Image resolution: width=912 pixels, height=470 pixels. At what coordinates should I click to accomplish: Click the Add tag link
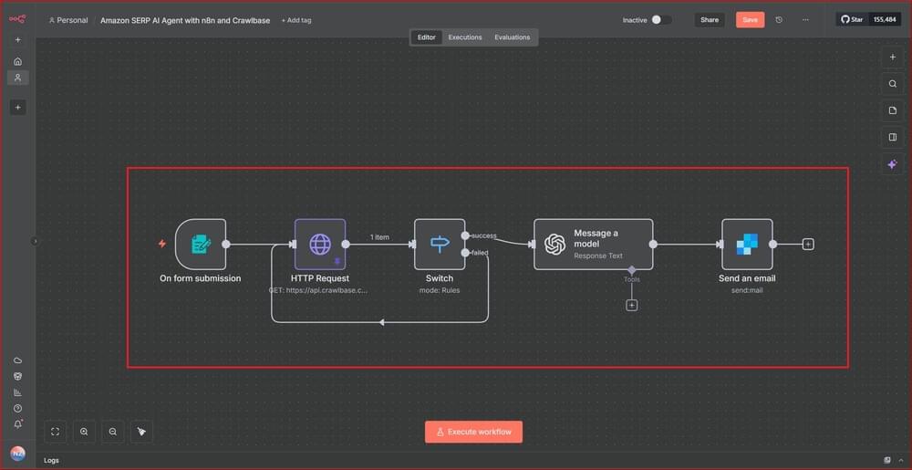pos(295,20)
